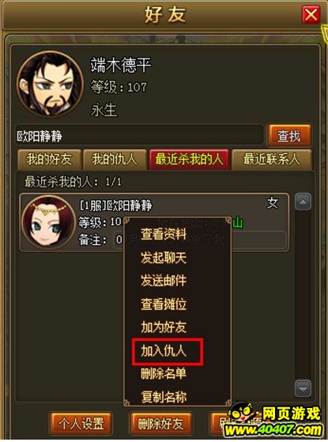Click the 删除好友 button
Screen dimensions: 328x442
160,424
